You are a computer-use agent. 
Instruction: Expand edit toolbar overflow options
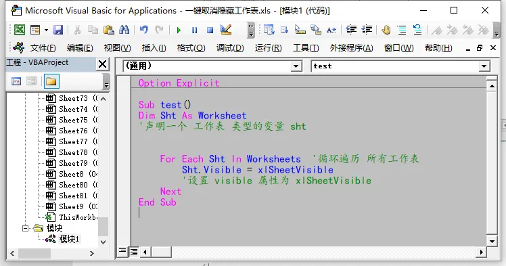click(x=497, y=30)
